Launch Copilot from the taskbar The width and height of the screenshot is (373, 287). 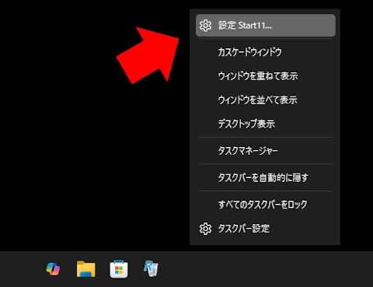click(x=53, y=269)
